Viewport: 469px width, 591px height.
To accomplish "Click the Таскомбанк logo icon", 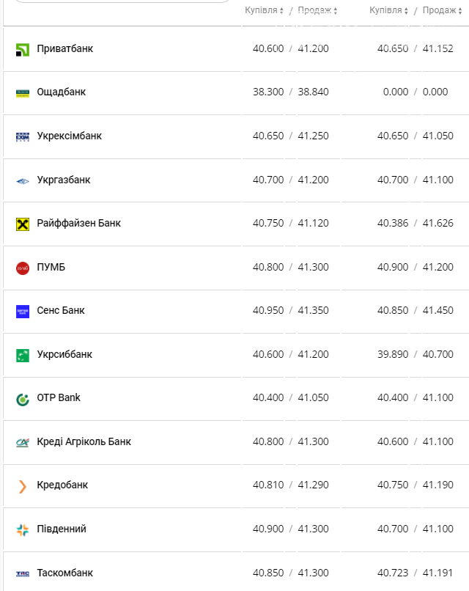I will 23,573.
